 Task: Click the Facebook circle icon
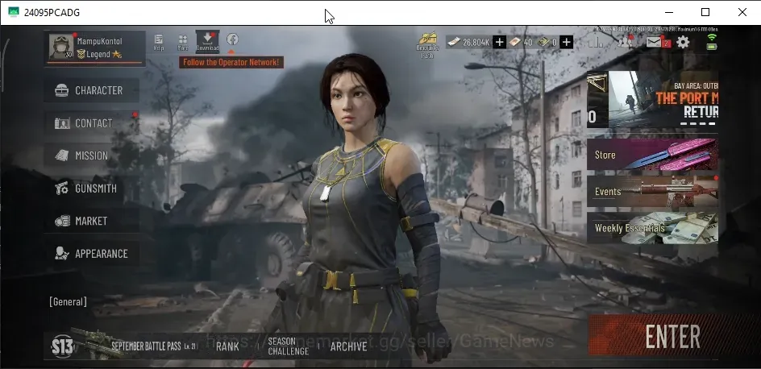[x=232, y=39]
